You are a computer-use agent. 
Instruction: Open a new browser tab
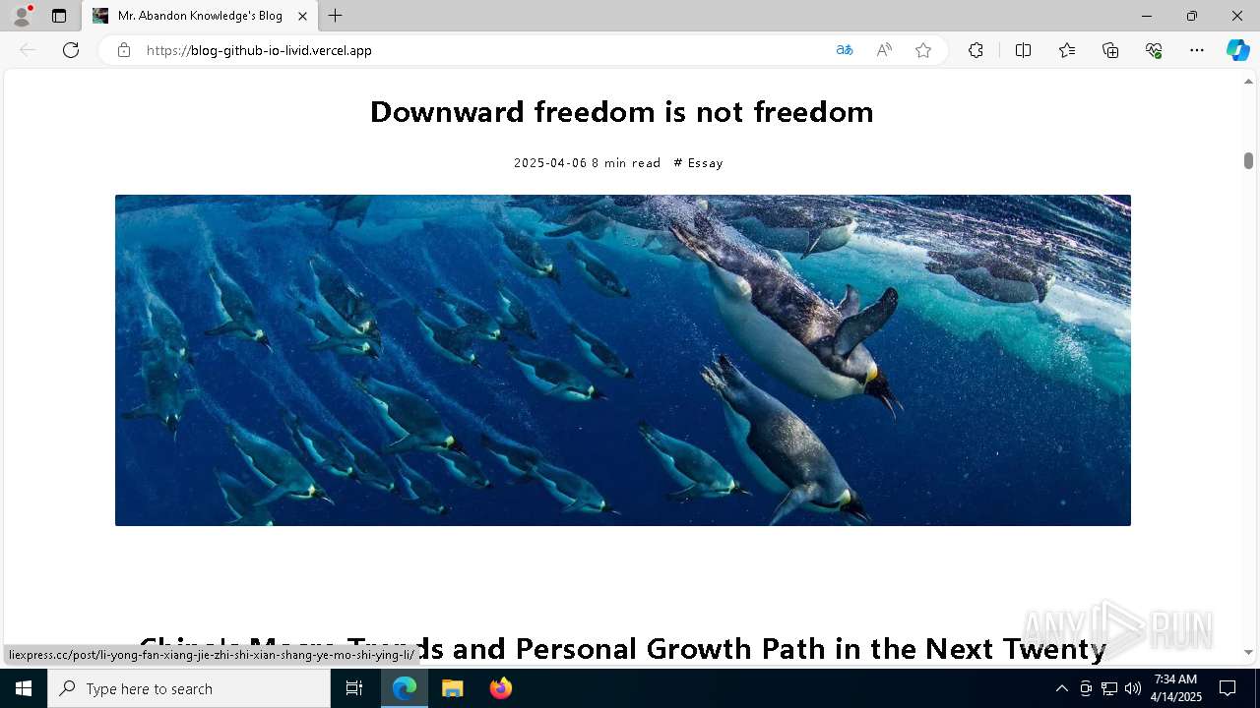click(x=336, y=16)
